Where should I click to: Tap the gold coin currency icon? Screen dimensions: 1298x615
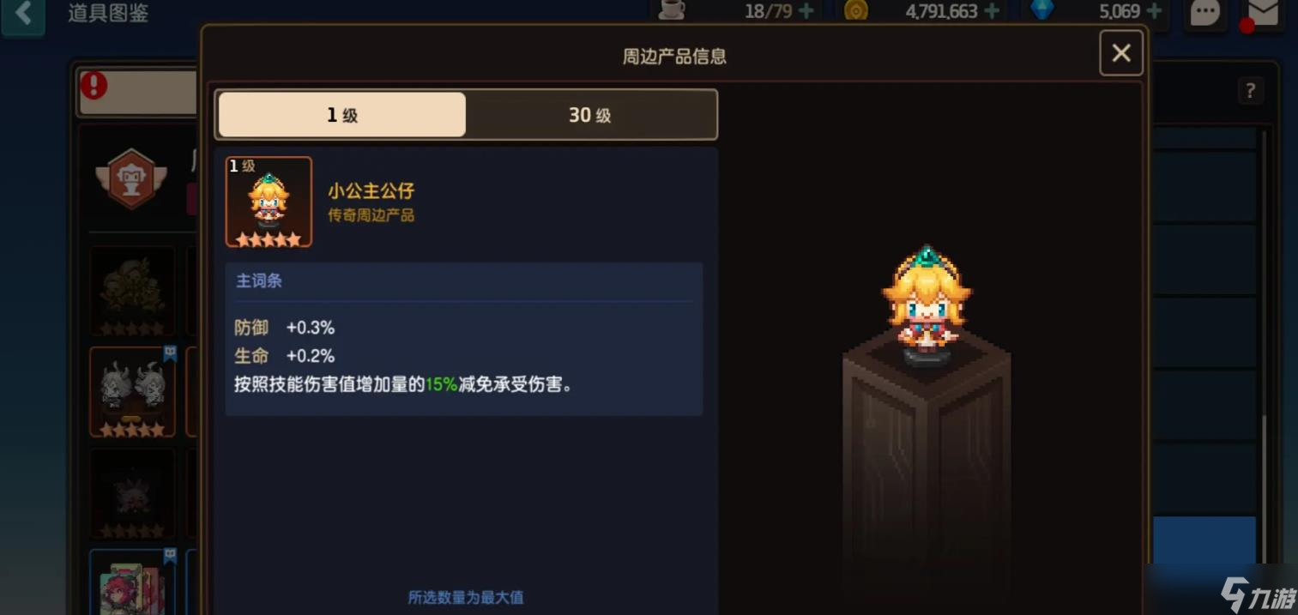pyautogui.click(x=855, y=10)
